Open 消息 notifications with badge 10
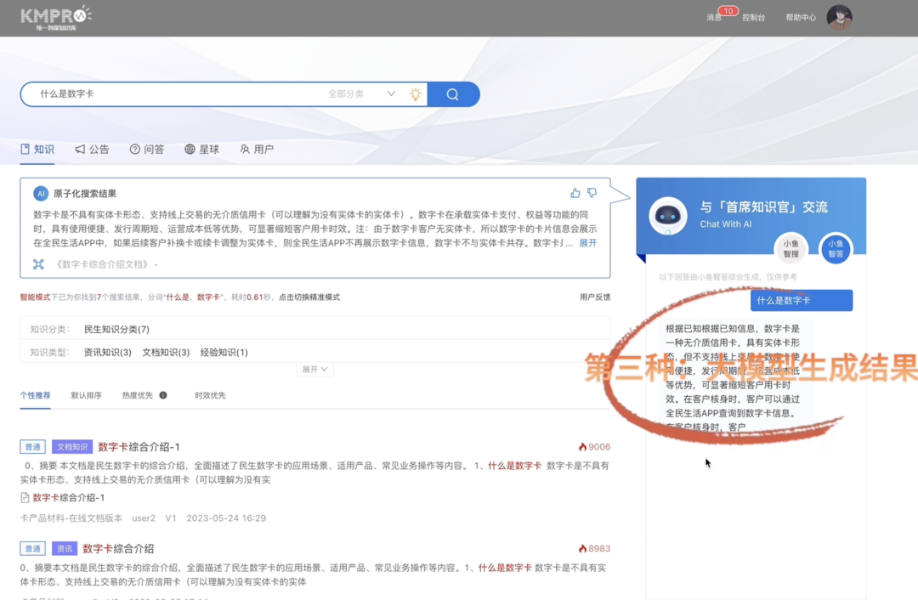 pos(714,17)
